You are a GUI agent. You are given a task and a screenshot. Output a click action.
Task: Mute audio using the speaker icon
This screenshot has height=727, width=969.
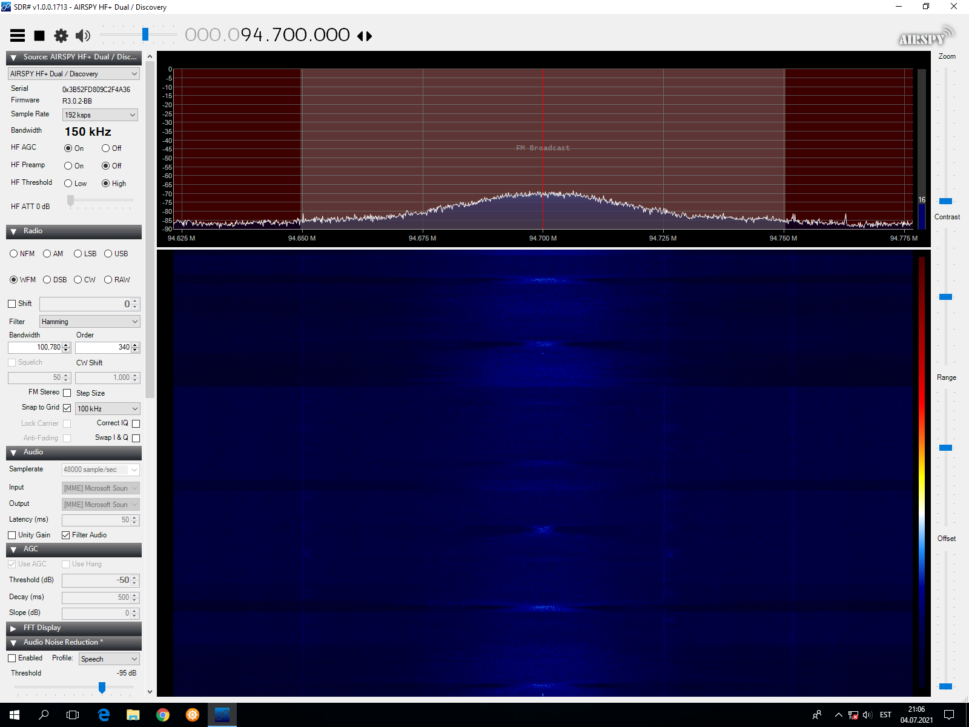coord(83,36)
